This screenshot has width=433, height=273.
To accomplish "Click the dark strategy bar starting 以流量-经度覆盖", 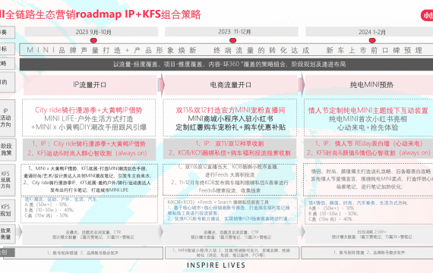I will pos(226,64).
